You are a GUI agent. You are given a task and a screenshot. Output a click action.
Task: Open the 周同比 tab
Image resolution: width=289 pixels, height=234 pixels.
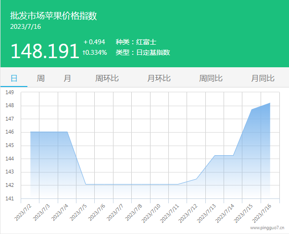[x=211, y=78]
